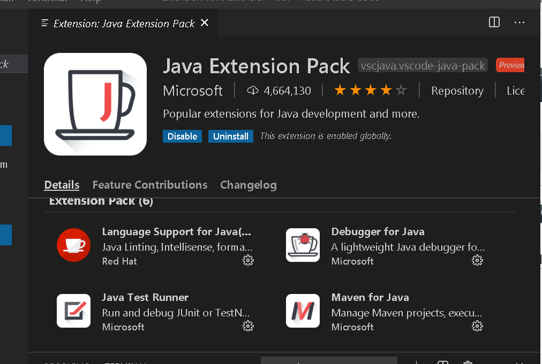Click the Maven for Java M icon

click(303, 311)
